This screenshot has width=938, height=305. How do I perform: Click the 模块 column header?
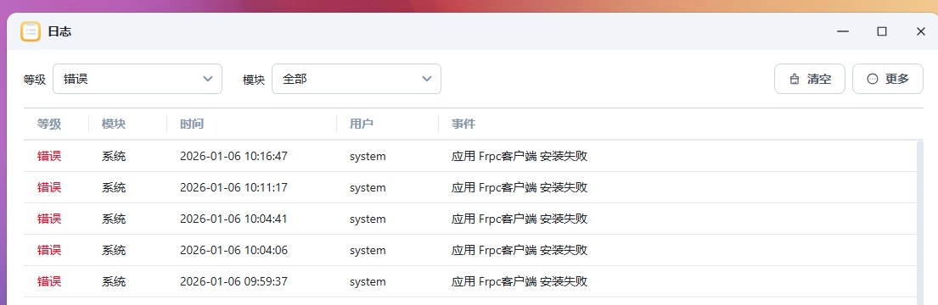[114, 125]
